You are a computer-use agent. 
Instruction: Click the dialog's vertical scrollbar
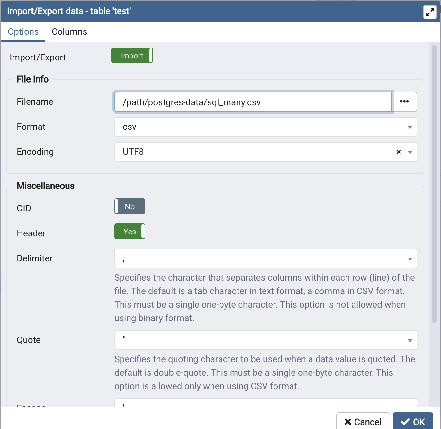tap(435, 184)
